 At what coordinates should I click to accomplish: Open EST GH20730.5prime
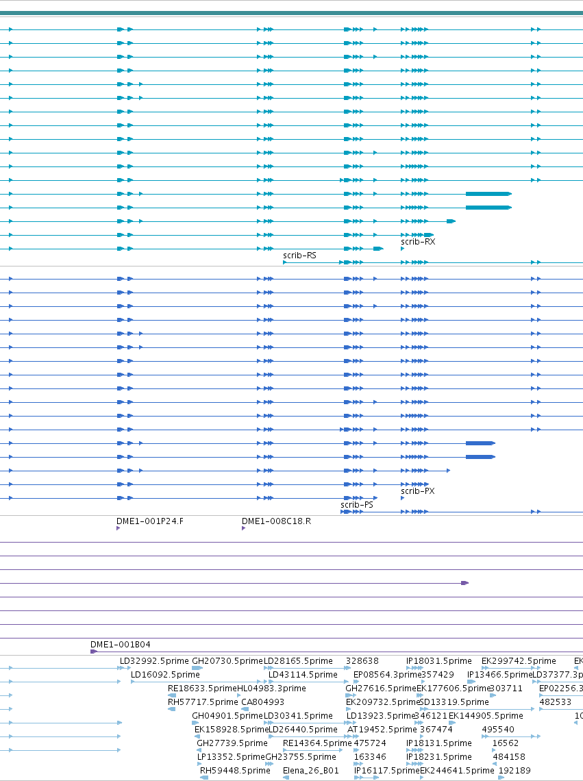227,661
